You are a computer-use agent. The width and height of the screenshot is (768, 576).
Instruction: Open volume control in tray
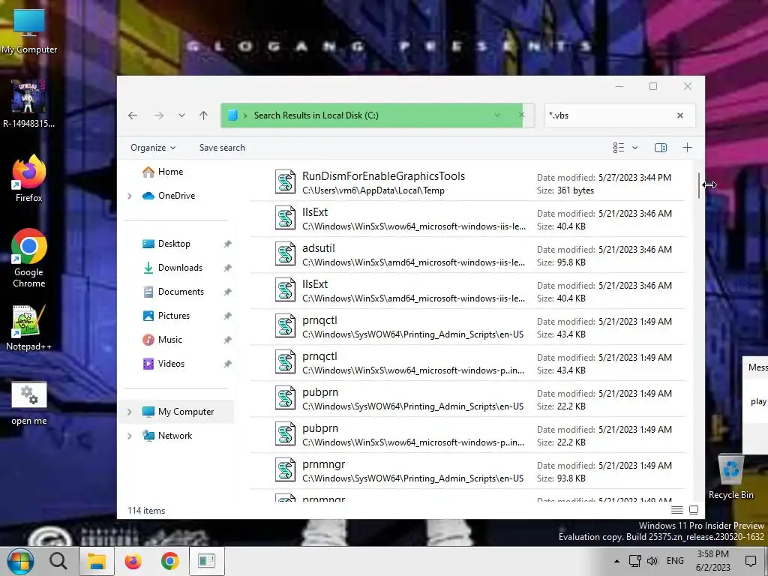(652, 561)
